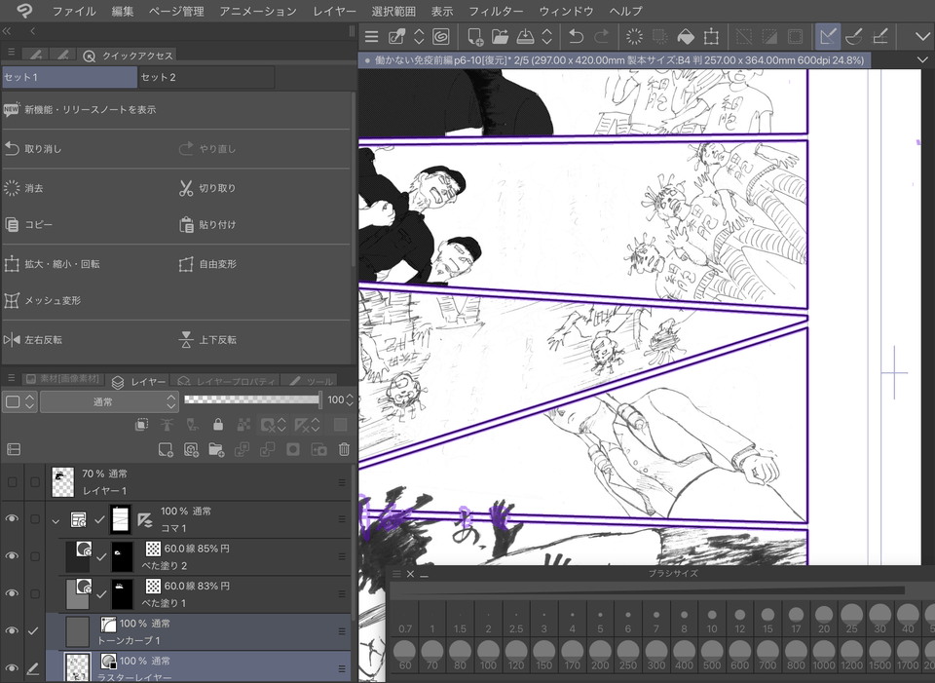Open the command bar hamburger menu

point(371,37)
